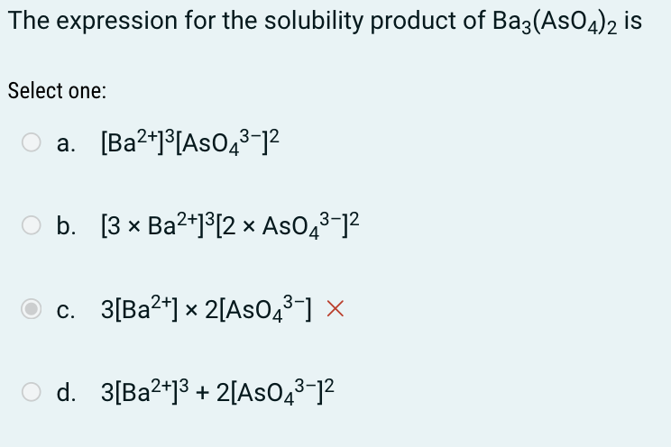Click the Ba3(AsO4)2 formula in the question

point(555,22)
